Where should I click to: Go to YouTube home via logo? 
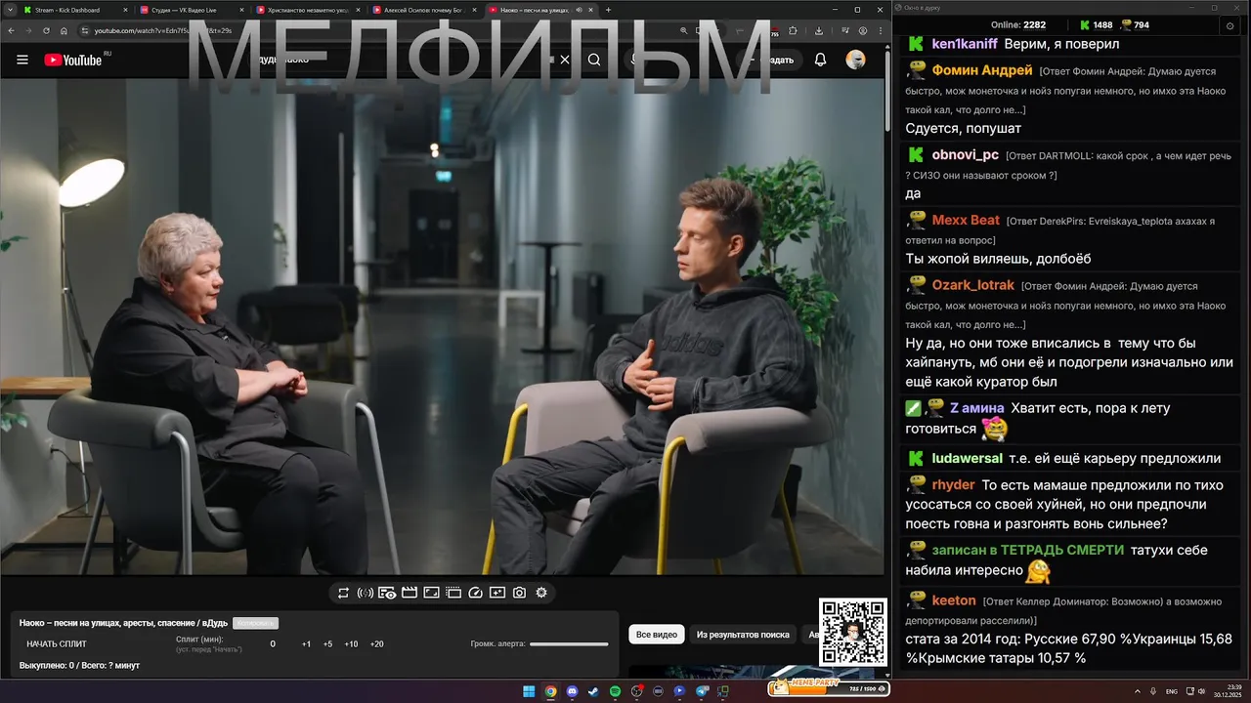click(73, 60)
